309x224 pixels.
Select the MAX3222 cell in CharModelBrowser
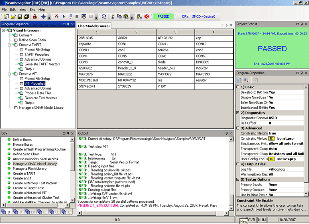pyautogui.click(x=136, y=74)
